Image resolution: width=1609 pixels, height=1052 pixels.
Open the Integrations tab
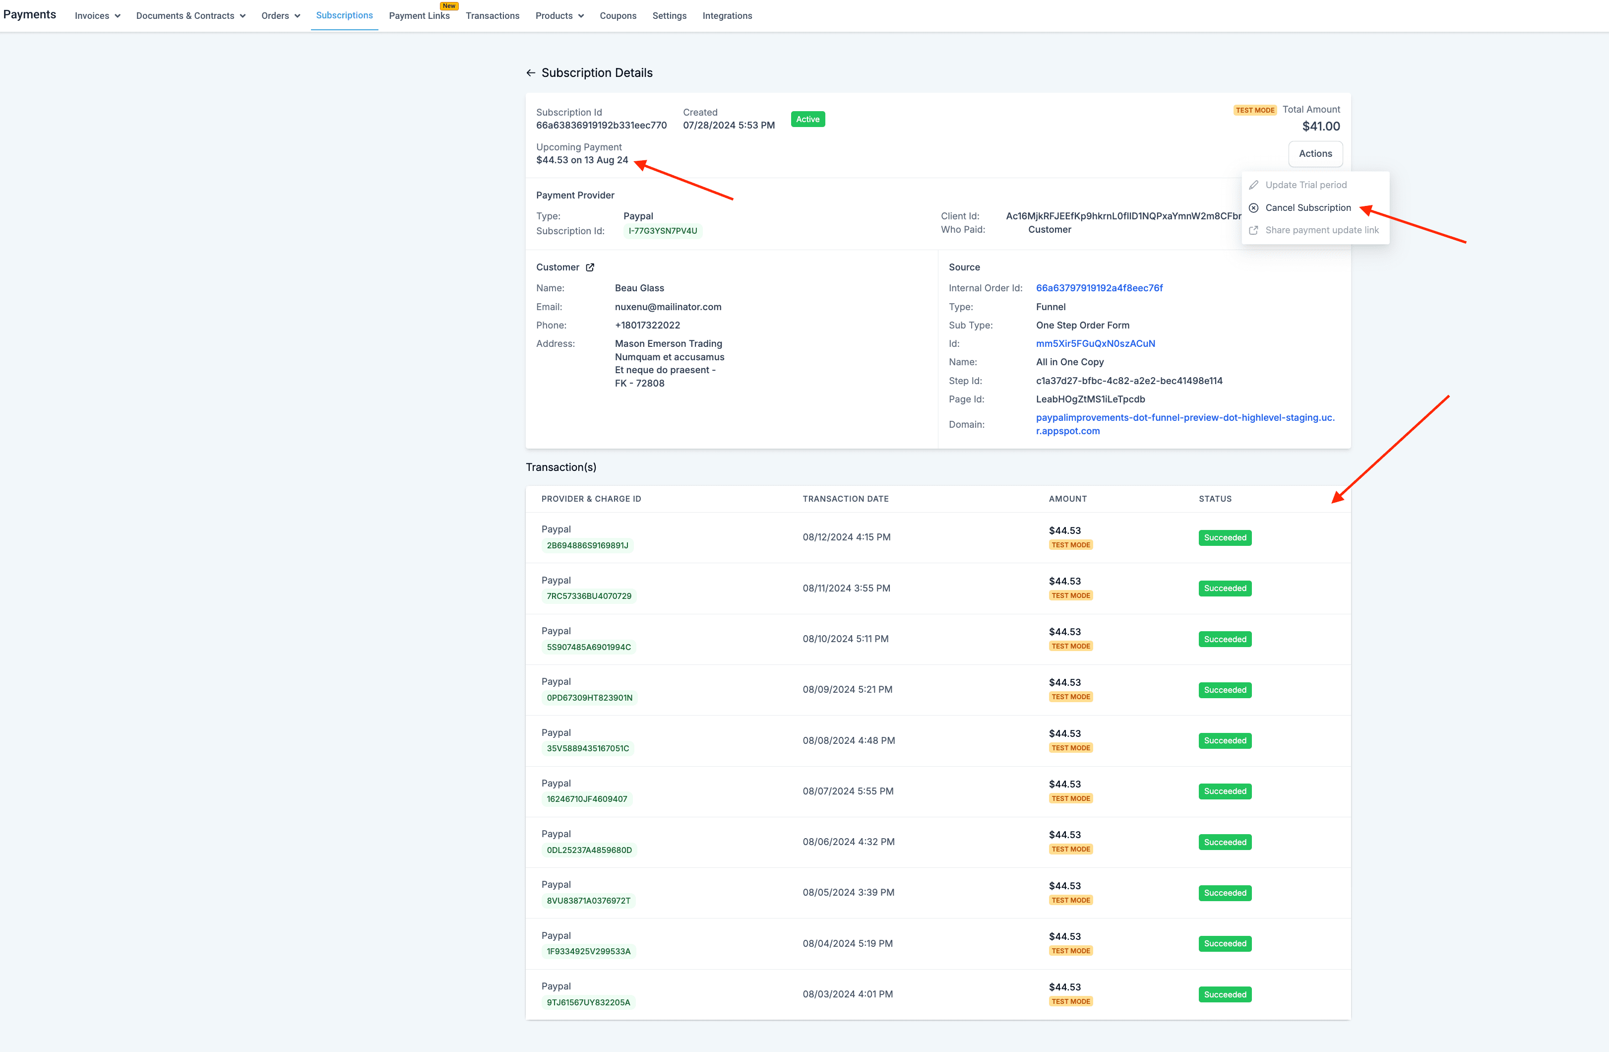(x=727, y=15)
